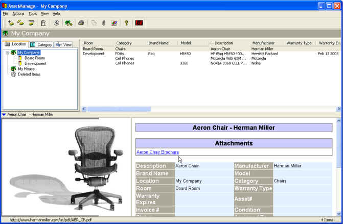Viewport: 343px width, 224px height.
Task: Click the Board Room folder icon in tree
Action: (20, 58)
